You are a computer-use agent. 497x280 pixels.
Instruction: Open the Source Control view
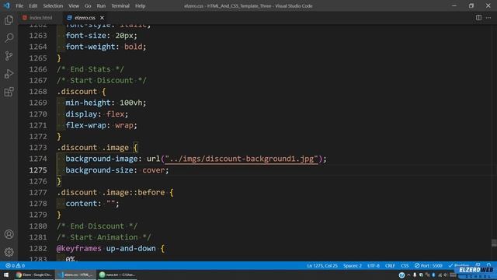click(9, 56)
